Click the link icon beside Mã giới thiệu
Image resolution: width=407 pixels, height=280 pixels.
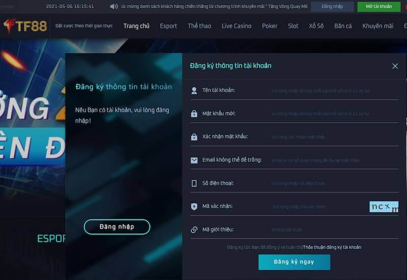click(194, 230)
